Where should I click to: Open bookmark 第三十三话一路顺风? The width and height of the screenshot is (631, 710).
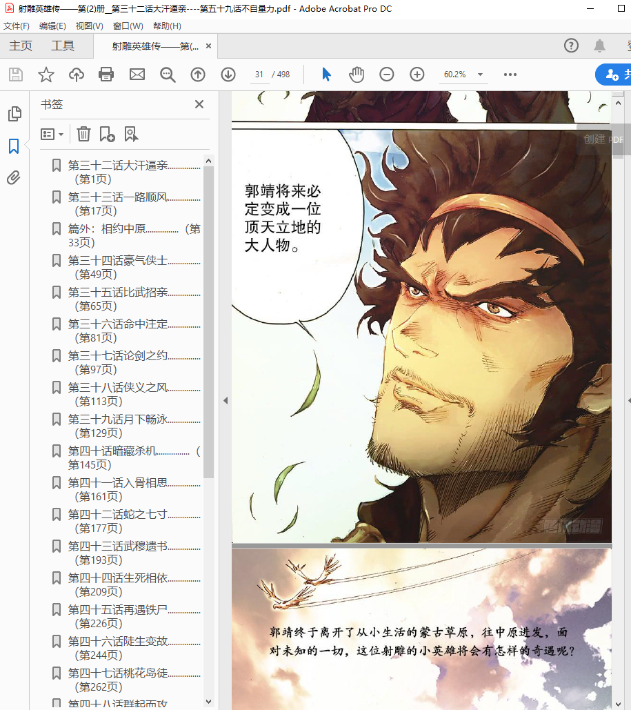coord(134,204)
